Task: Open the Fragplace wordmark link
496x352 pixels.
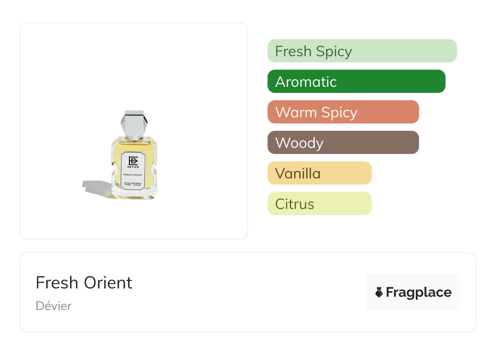Action: tap(419, 292)
